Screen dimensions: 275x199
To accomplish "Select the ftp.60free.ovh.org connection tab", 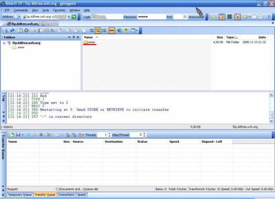I will (32, 24).
